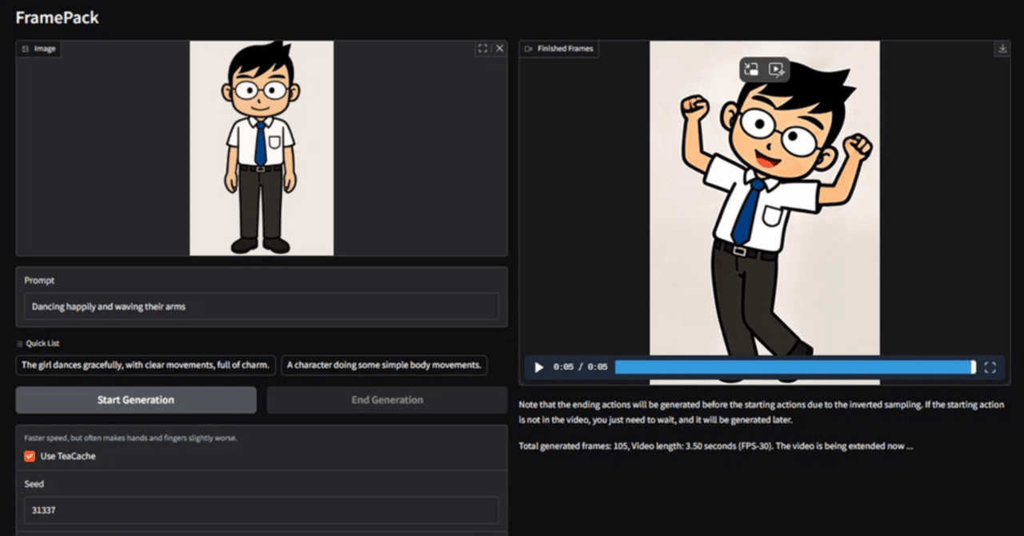Click the Image panel label
The width and height of the screenshot is (1024, 536).
[x=39, y=49]
